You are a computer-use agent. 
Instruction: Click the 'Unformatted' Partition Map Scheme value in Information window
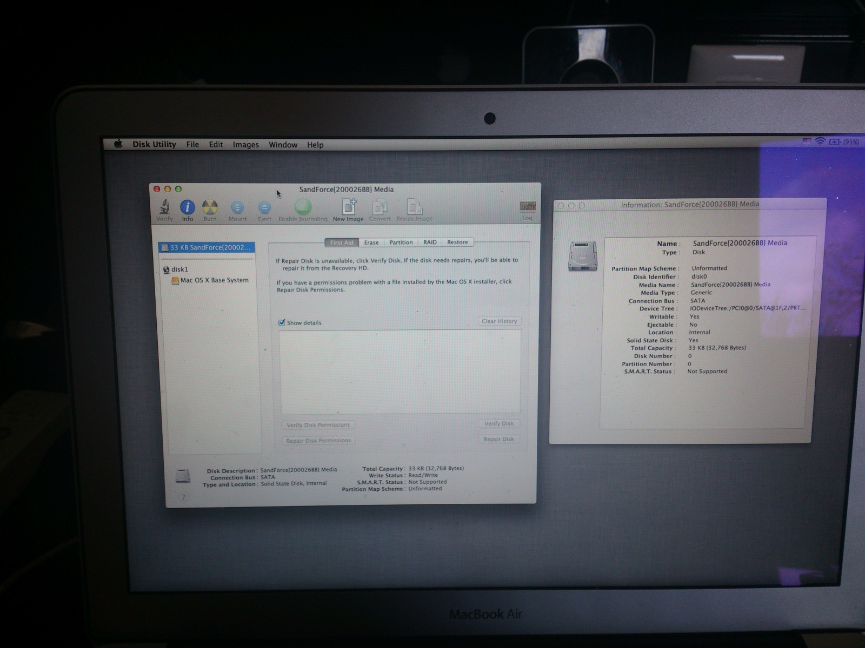point(709,268)
